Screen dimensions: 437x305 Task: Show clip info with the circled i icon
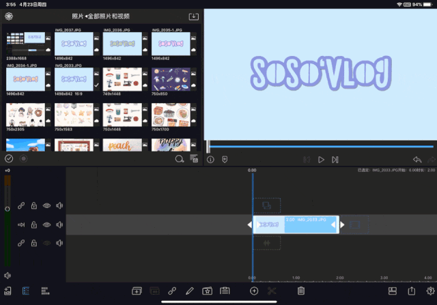(x=210, y=160)
